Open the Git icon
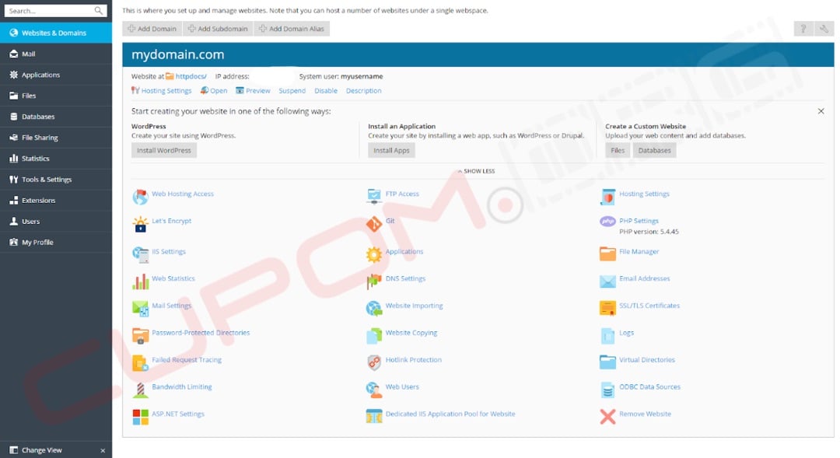Screen dimensions: 840x458 (374, 224)
